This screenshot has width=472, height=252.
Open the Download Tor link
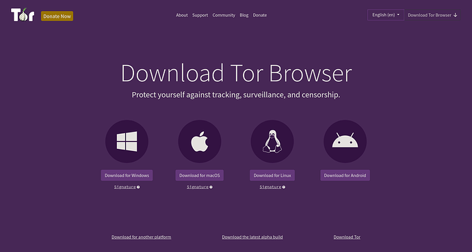[347, 237]
